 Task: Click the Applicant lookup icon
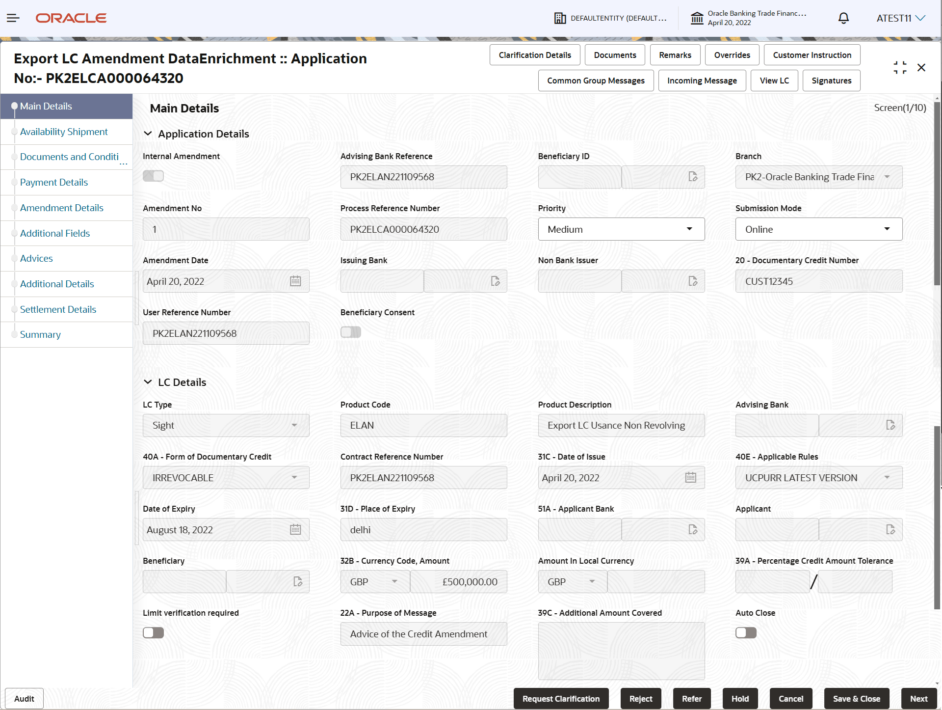(891, 529)
